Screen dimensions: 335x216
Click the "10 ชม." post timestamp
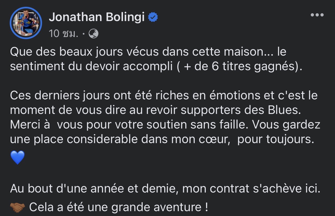(63, 33)
